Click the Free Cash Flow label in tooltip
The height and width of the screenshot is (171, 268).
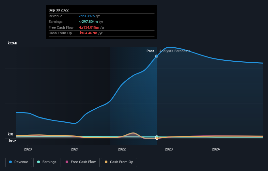click(61, 27)
